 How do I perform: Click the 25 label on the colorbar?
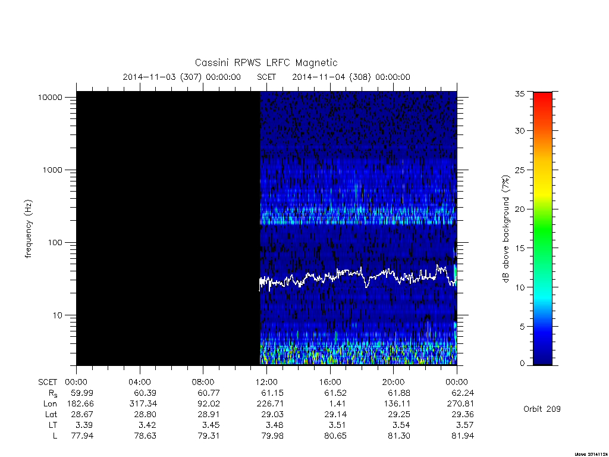pyautogui.click(x=519, y=170)
